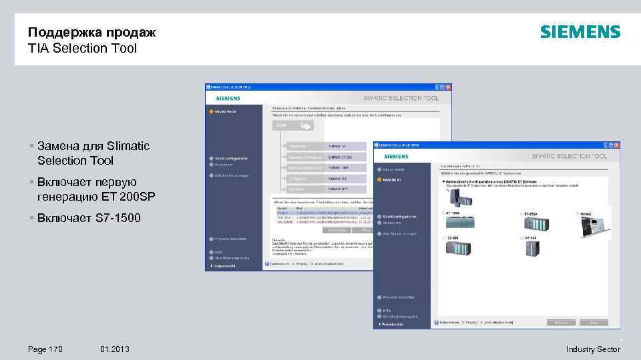641x360 pixels.
Task: Select the highlighted project row in back window table
Action: point(325,213)
